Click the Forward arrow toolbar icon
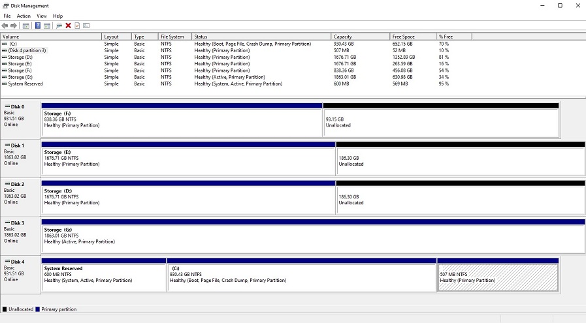Viewport: 586px width, 323px height. pyautogui.click(x=14, y=25)
